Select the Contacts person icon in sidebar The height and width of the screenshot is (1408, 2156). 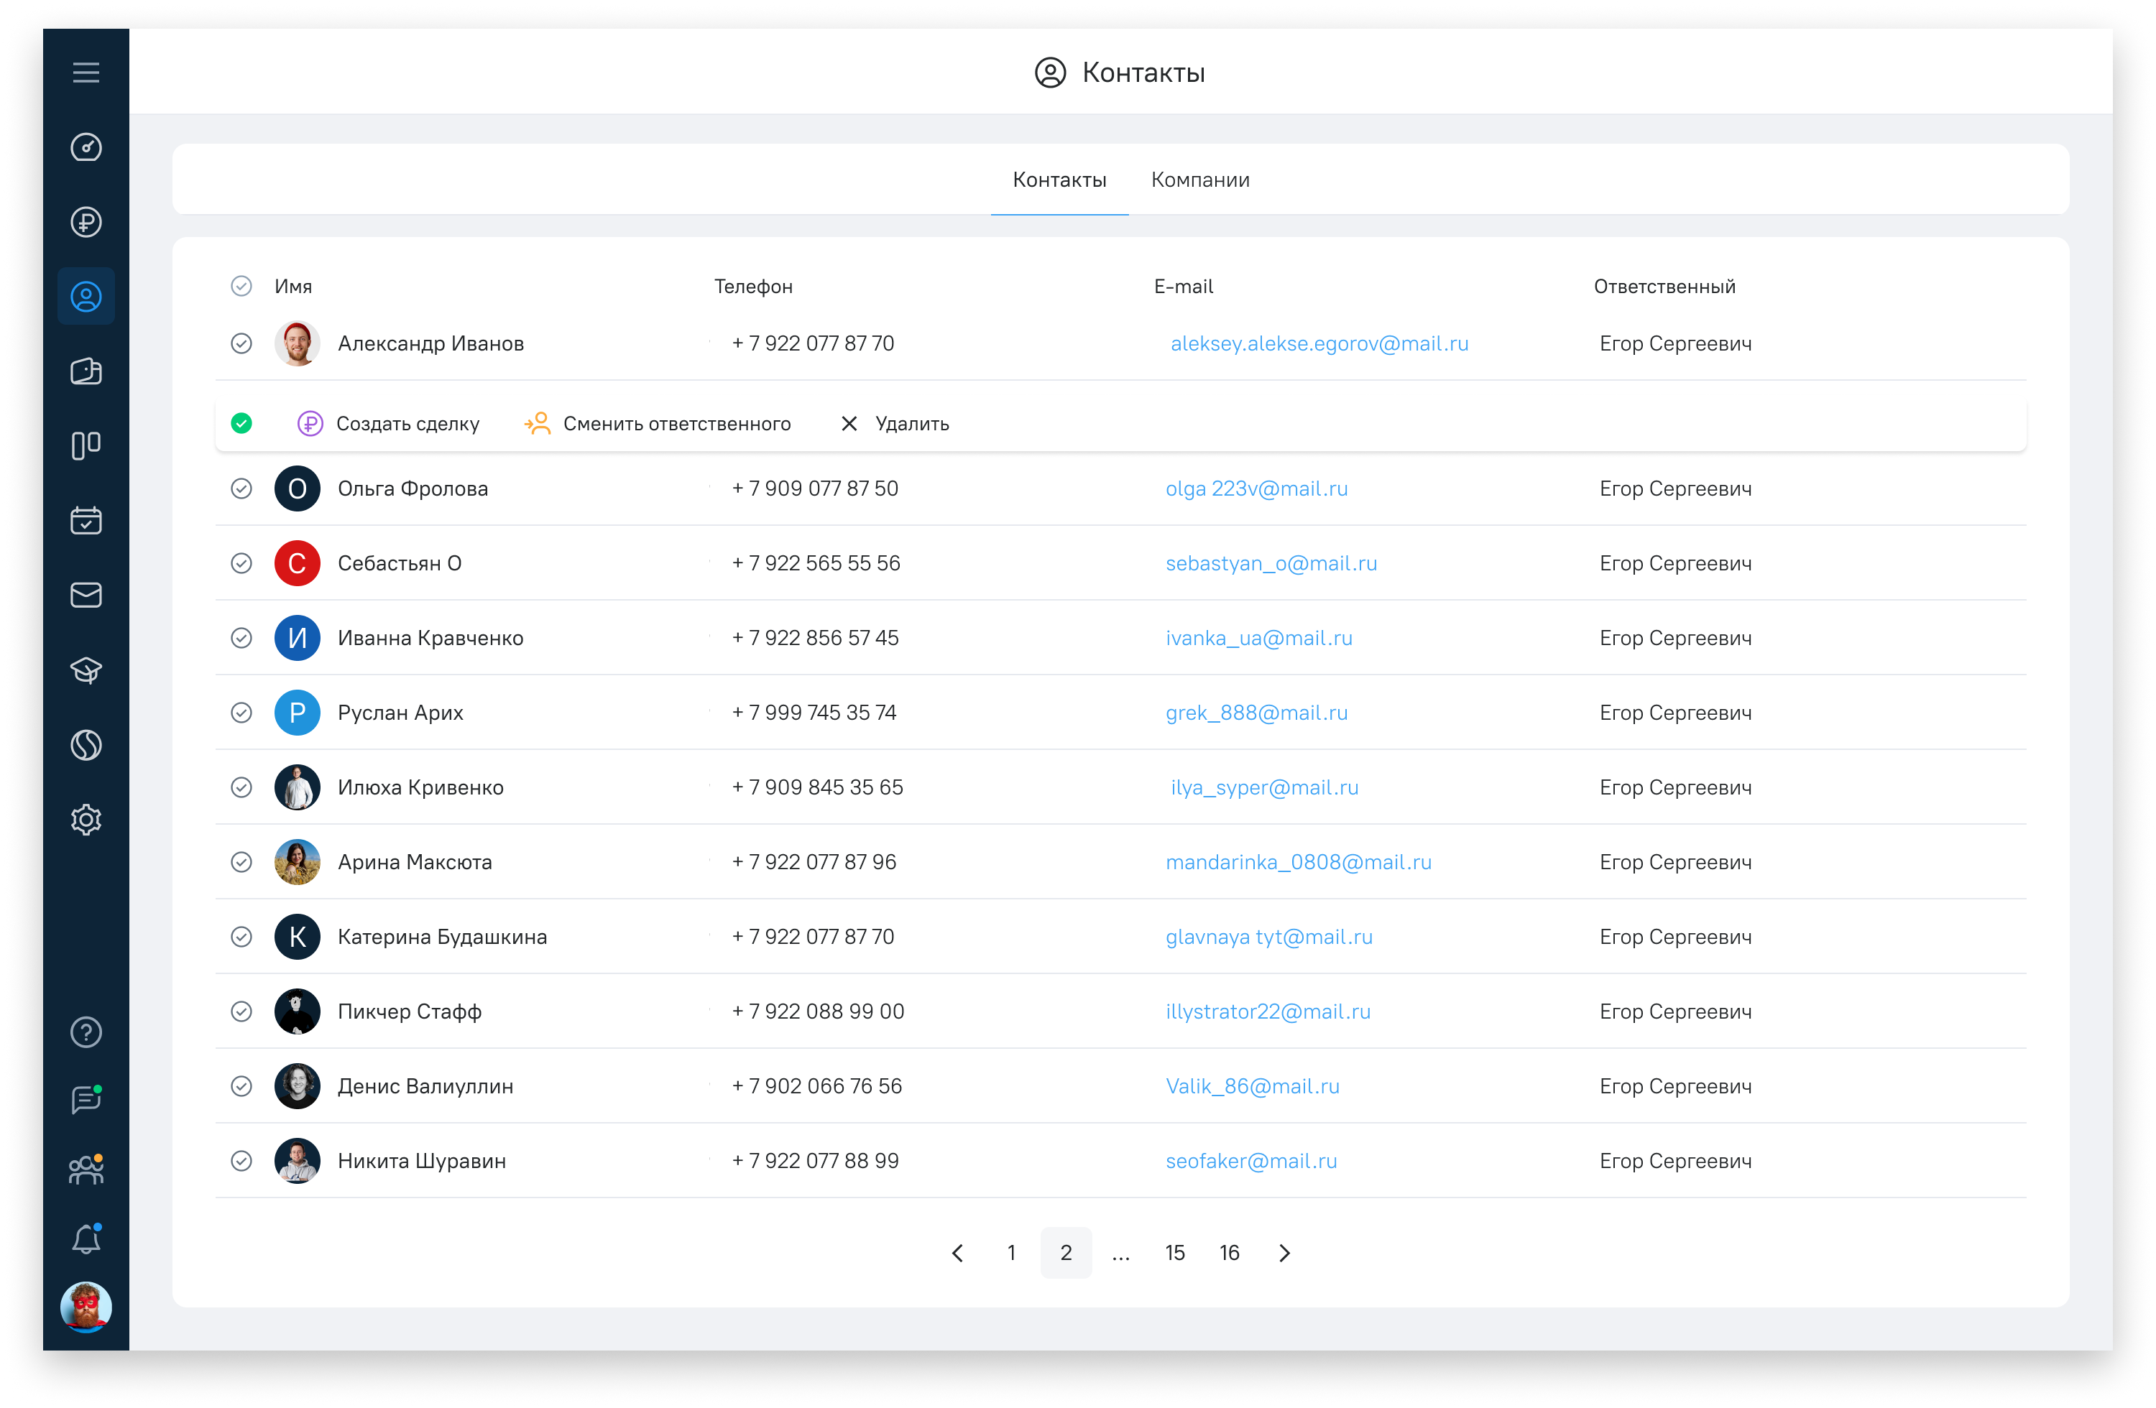pyautogui.click(x=86, y=296)
